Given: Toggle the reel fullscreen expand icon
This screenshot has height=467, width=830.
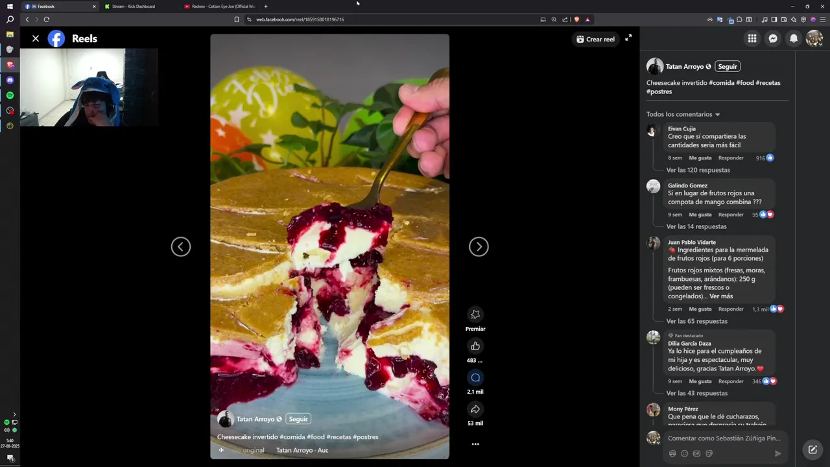Looking at the screenshot, I should [628, 38].
